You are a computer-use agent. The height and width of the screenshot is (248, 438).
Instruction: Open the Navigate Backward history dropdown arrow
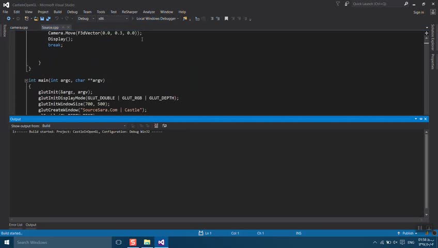[13, 19]
